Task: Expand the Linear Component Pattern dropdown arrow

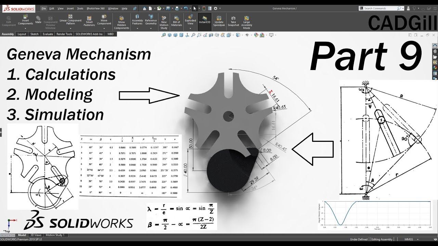Action: pos(70,29)
